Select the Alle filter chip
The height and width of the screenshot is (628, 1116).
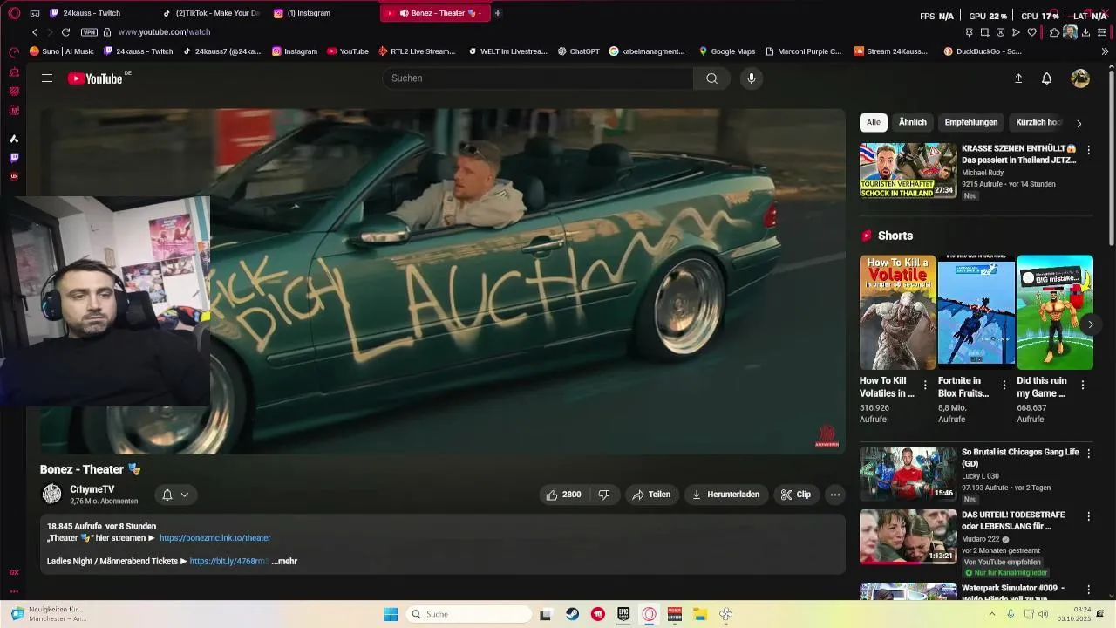874,122
